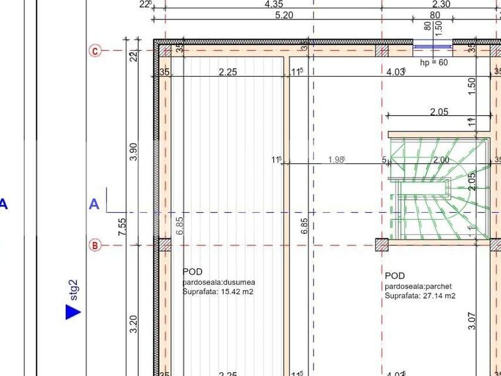The height and width of the screenshot is (376, 501).
Task: Click the 7.55 vertical dimension text
Action: pyautogui.click(x=122, y=228)
